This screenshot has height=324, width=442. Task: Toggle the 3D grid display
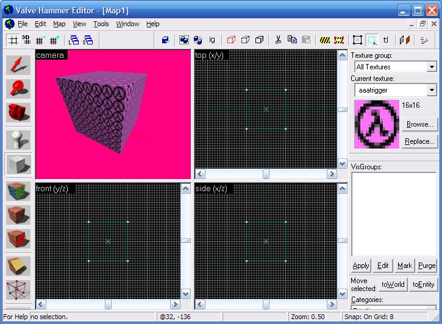(x=26, y=40)
